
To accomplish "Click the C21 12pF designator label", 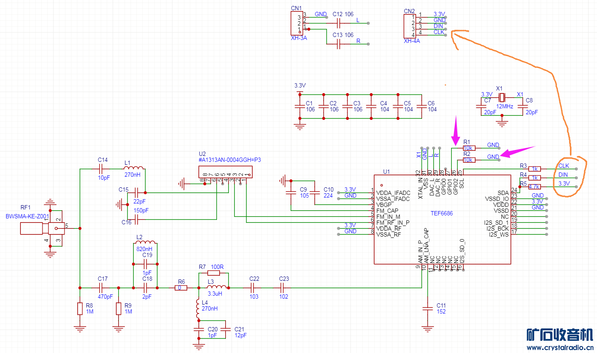I will pos(239,329).
